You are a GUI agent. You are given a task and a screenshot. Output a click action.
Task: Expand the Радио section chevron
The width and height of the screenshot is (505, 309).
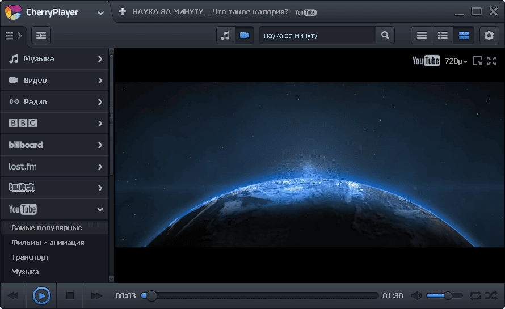[100, 102]
